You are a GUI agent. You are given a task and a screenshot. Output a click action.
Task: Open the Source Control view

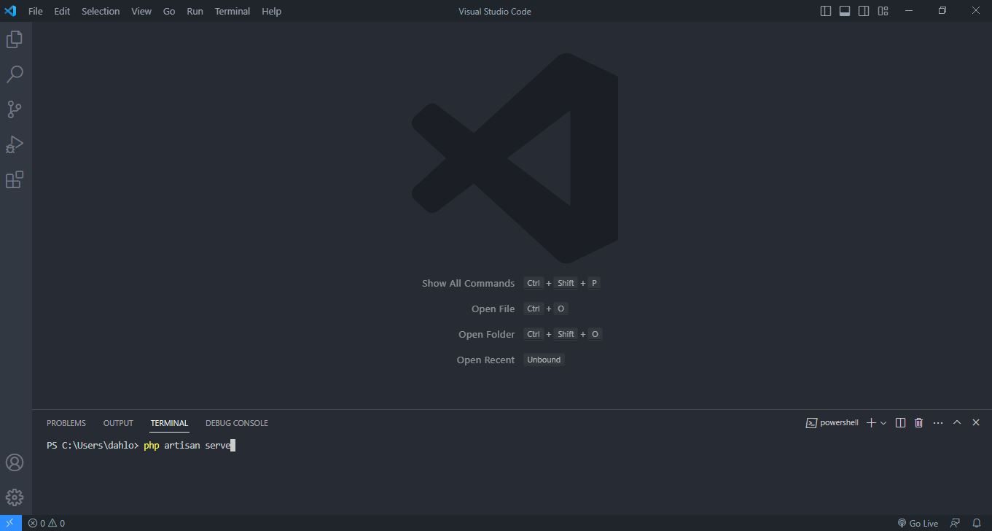pyautogui.click(x=15, y=109)
